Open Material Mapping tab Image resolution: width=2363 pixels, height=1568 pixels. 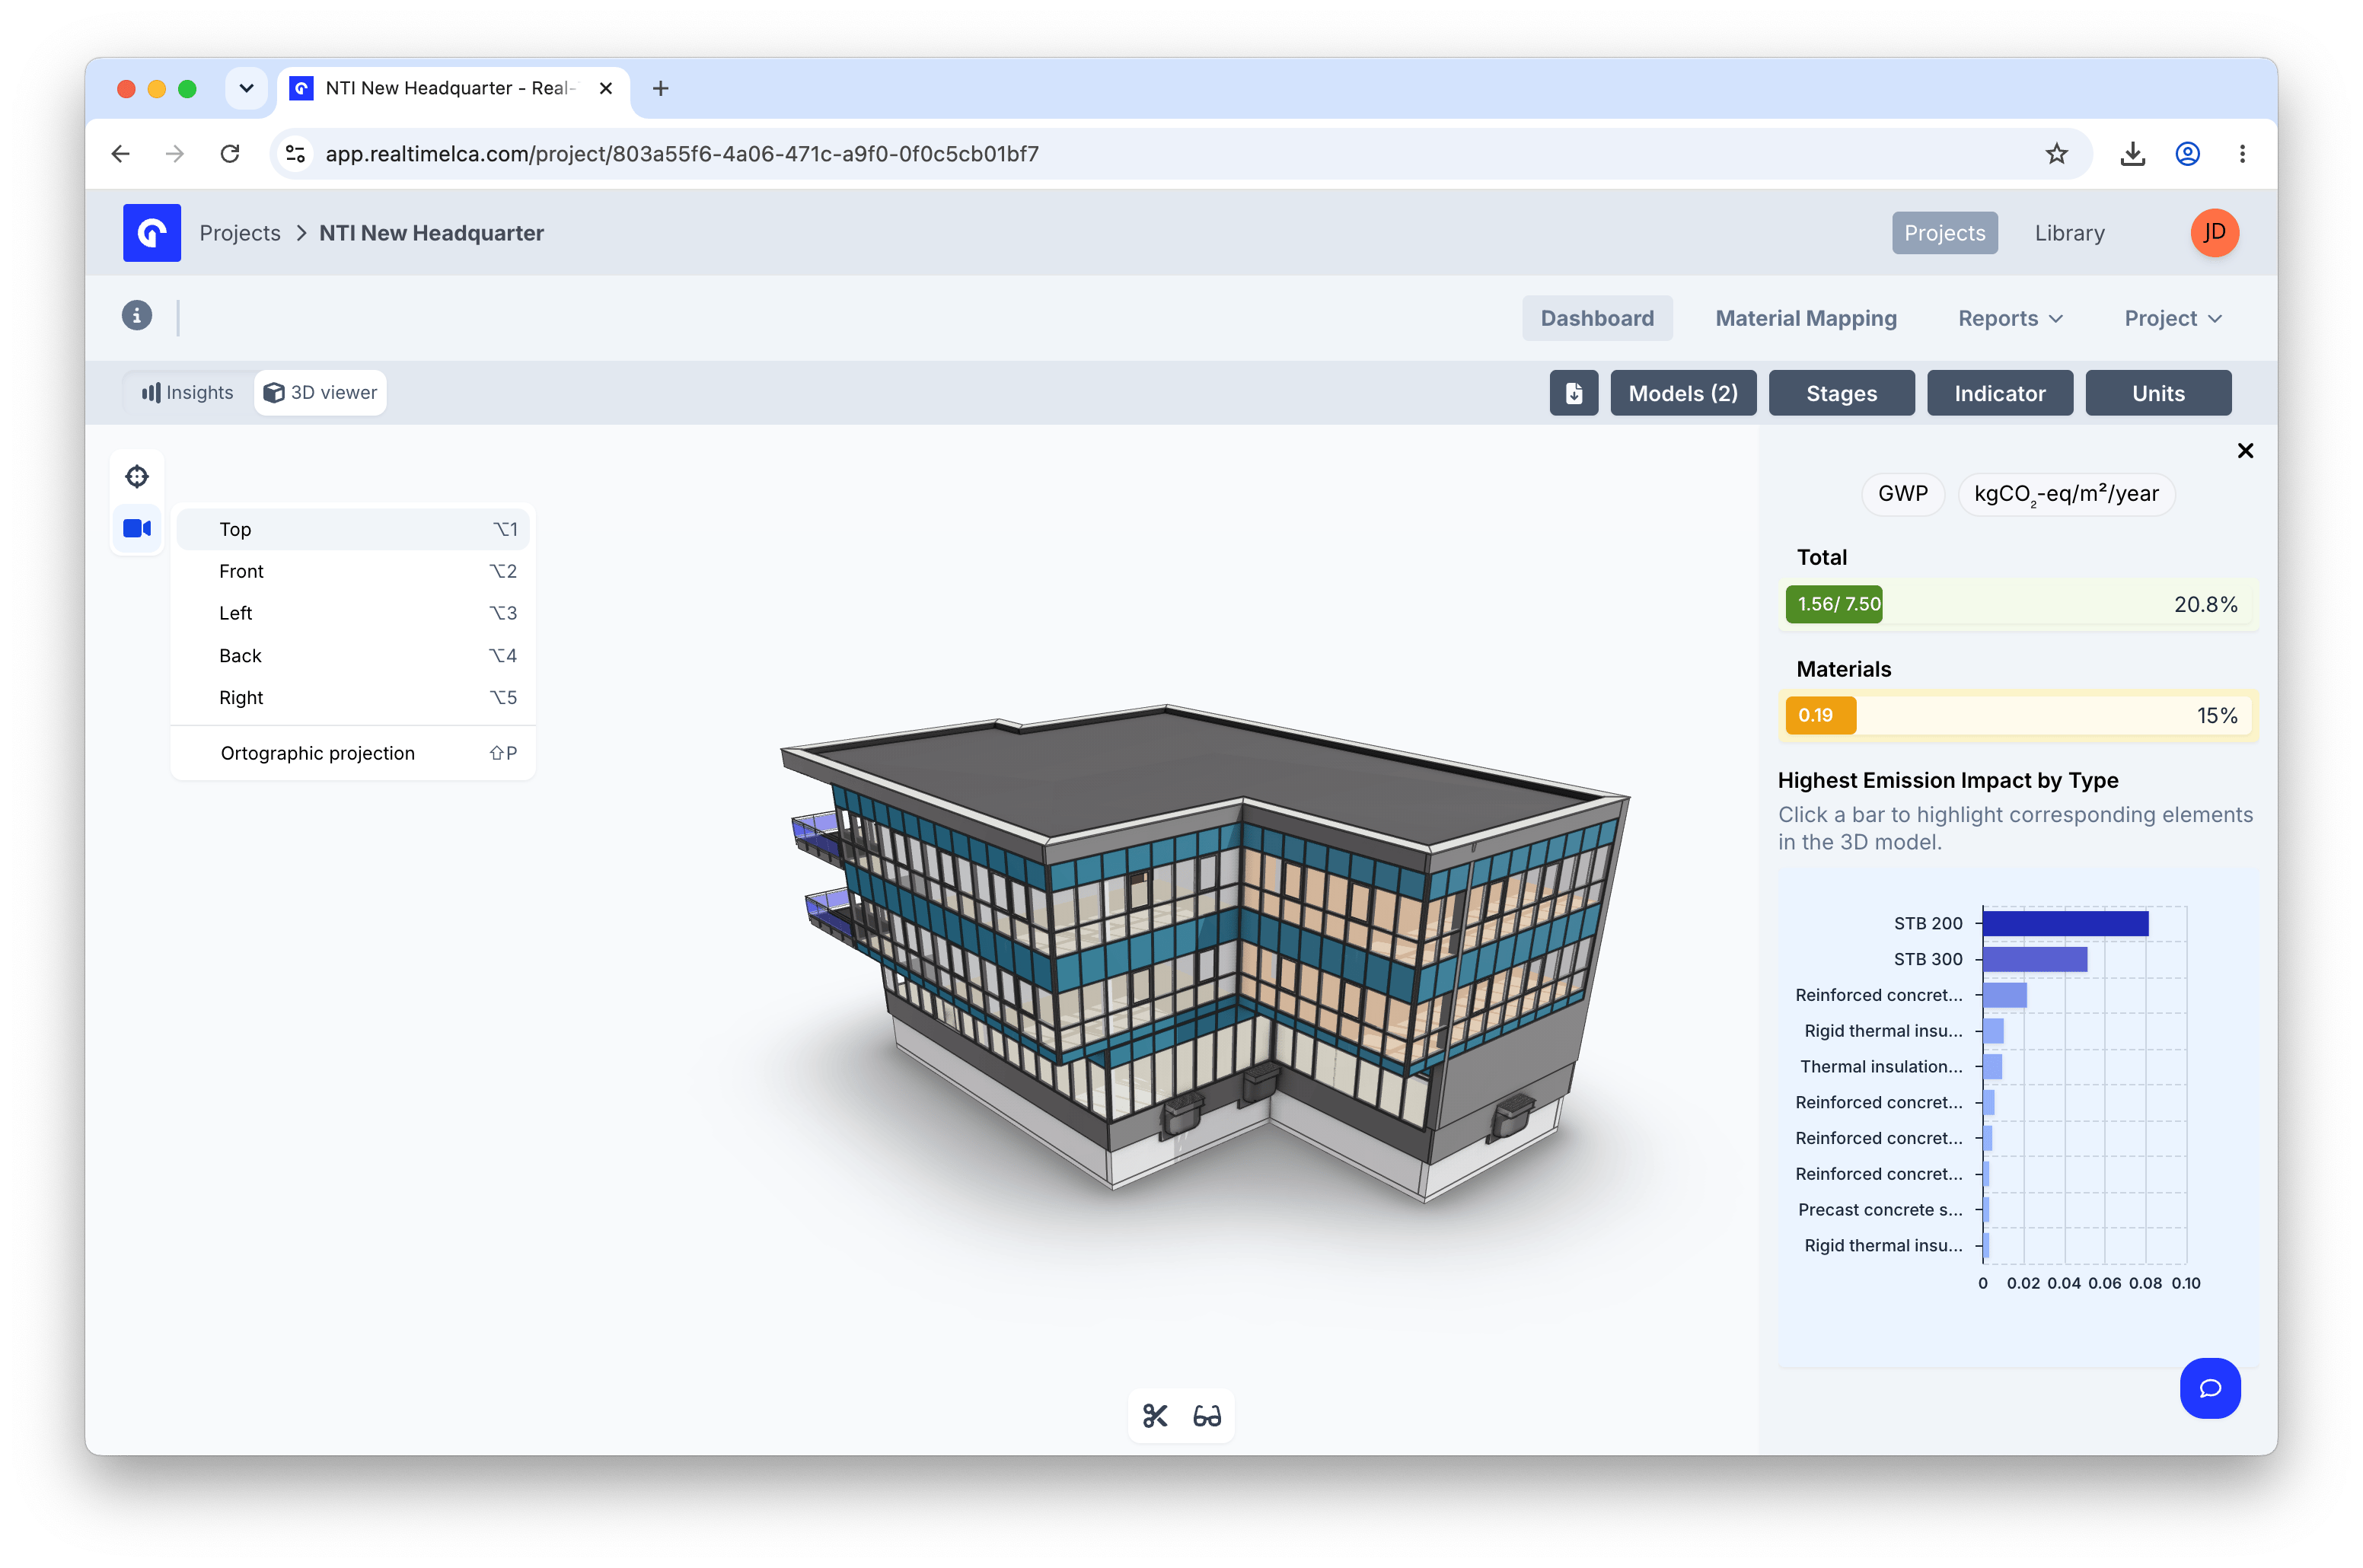point(1806,318)
